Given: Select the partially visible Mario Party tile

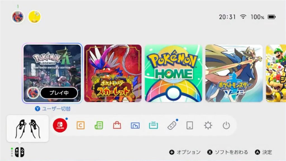Looking at the screenshot, I should (276, 73).
